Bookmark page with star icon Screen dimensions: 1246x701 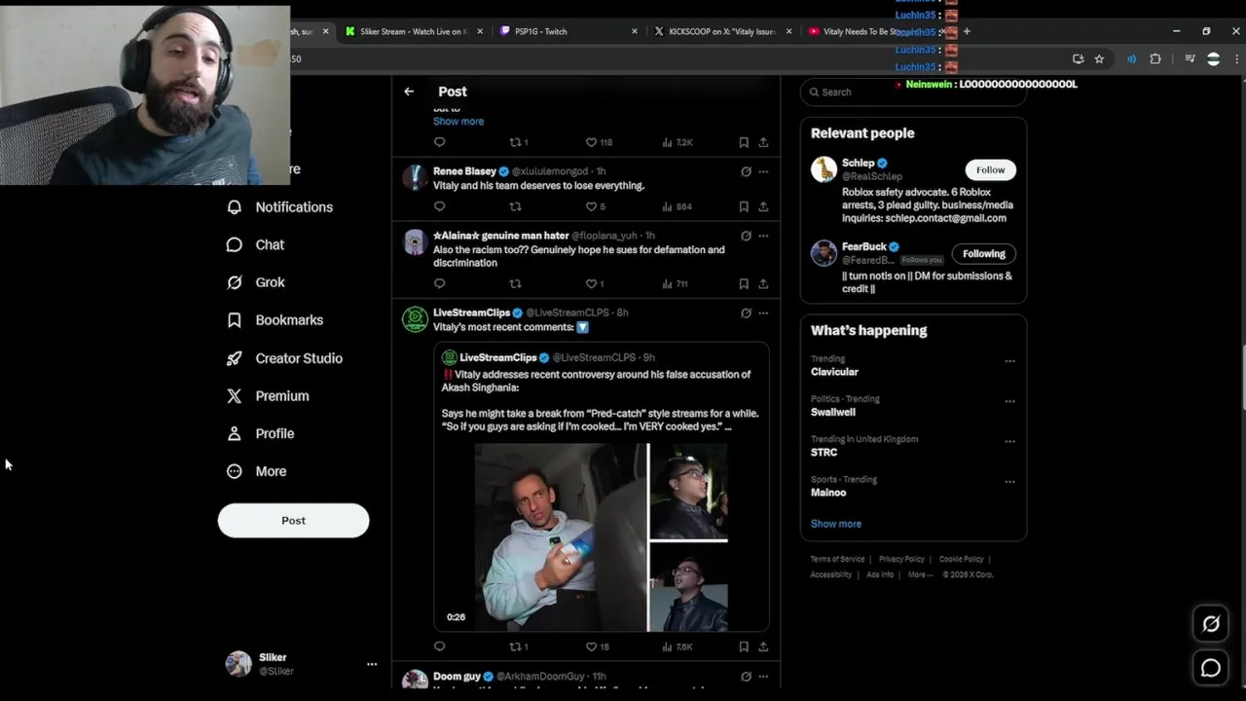point(1099,59)
